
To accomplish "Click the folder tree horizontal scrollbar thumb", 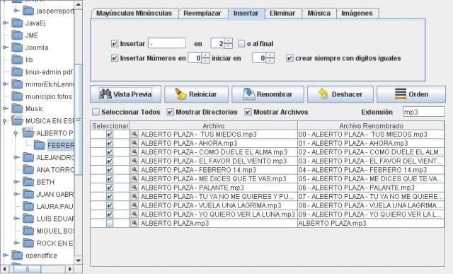I will [x=28, y=269].
